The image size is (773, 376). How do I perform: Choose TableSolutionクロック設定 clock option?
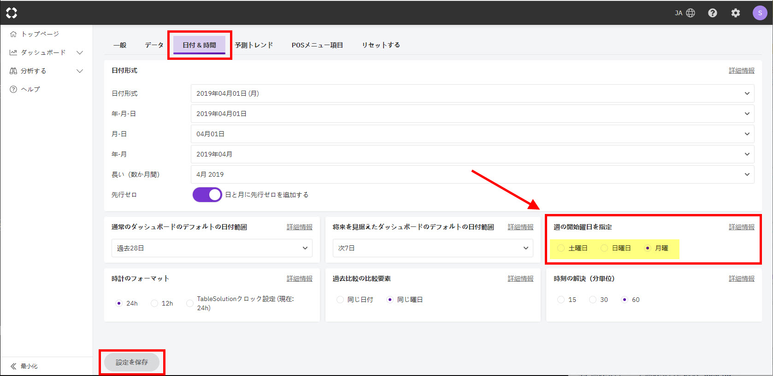click(x=189, y=303)
